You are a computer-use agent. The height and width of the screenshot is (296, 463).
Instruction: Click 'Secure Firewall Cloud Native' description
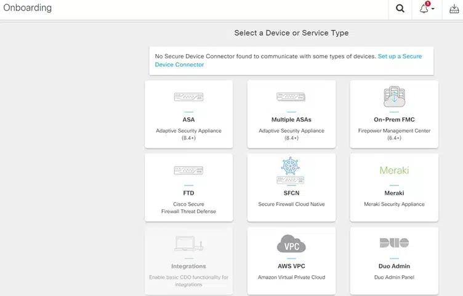coord(291,204)
